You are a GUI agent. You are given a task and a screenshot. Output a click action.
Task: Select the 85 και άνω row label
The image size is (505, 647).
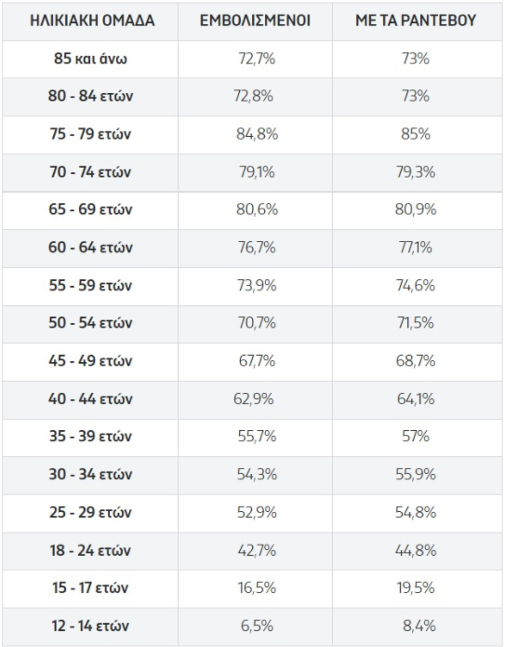tap(90, 58)
